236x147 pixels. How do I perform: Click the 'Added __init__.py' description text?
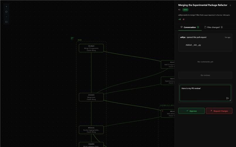coord(193,45)
